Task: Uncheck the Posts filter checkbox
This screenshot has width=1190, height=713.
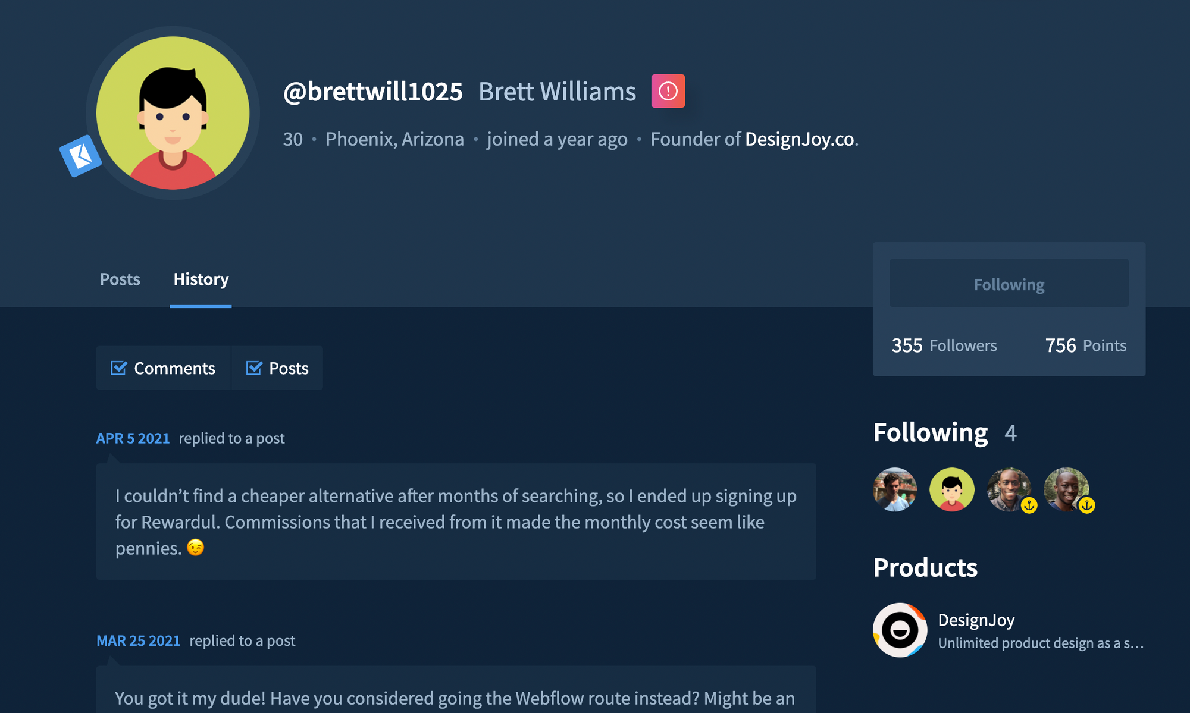Action: (x=254, y=368)
